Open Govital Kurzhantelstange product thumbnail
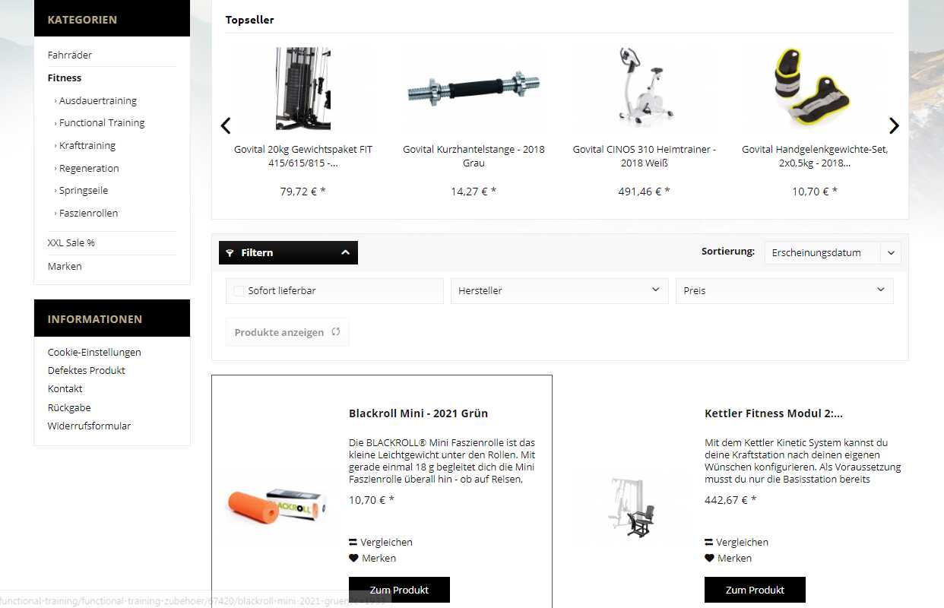944x608 pixels. tap(474, 89)
